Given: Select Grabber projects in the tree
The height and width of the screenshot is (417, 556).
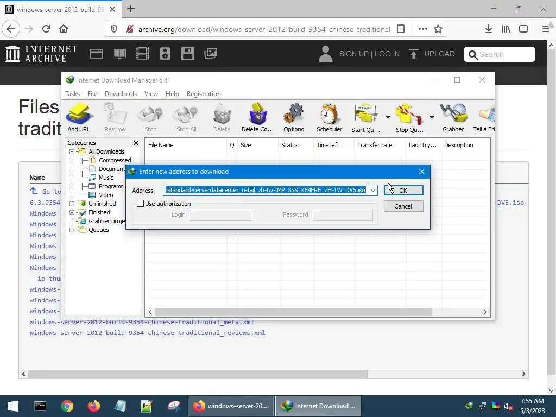Looking at the screenshot, I should coord(106,222).
